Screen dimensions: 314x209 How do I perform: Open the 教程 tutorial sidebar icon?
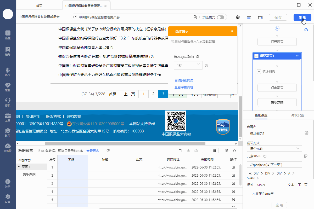[8, 132]
